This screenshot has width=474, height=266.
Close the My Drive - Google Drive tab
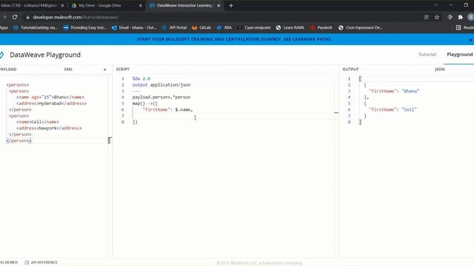pos(141,5)
